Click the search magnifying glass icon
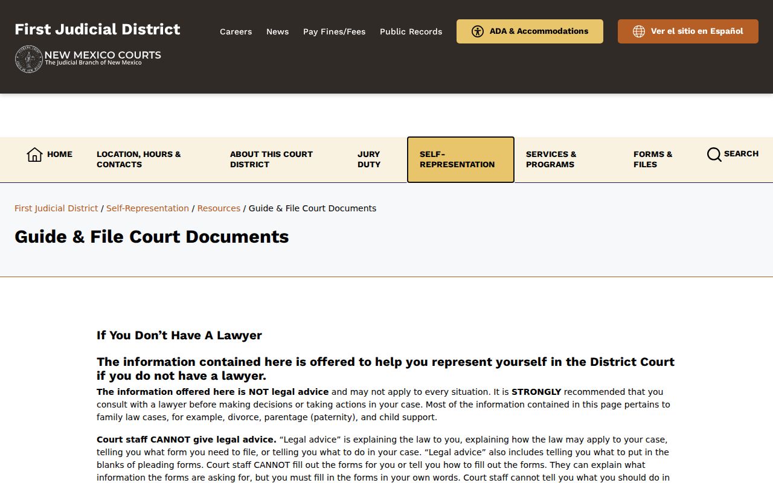Viewport: 773px width, 483px height. coord(714,155)
